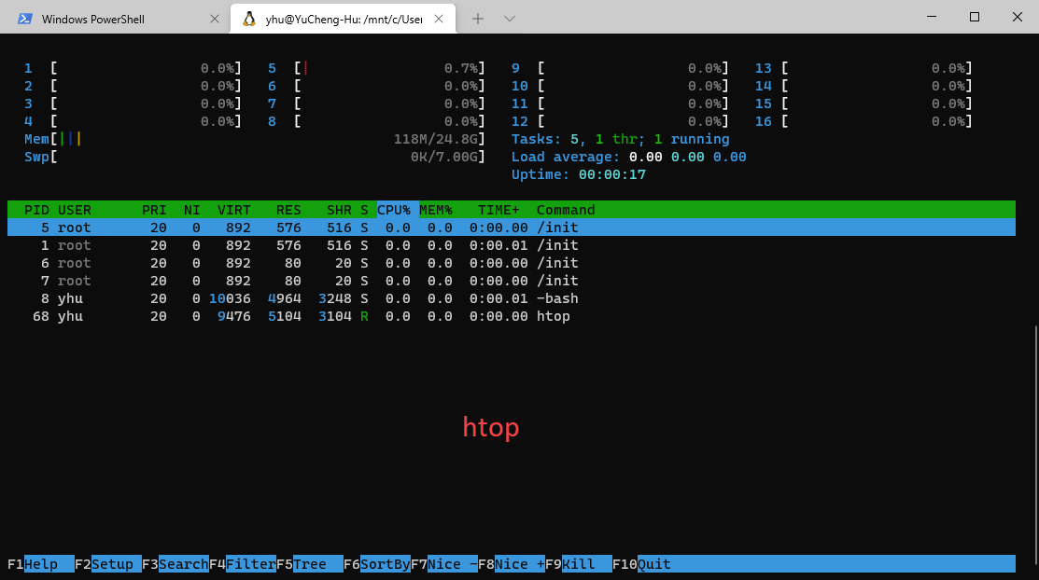
Task: Select process row PID 5 /init
Action: 511,228
